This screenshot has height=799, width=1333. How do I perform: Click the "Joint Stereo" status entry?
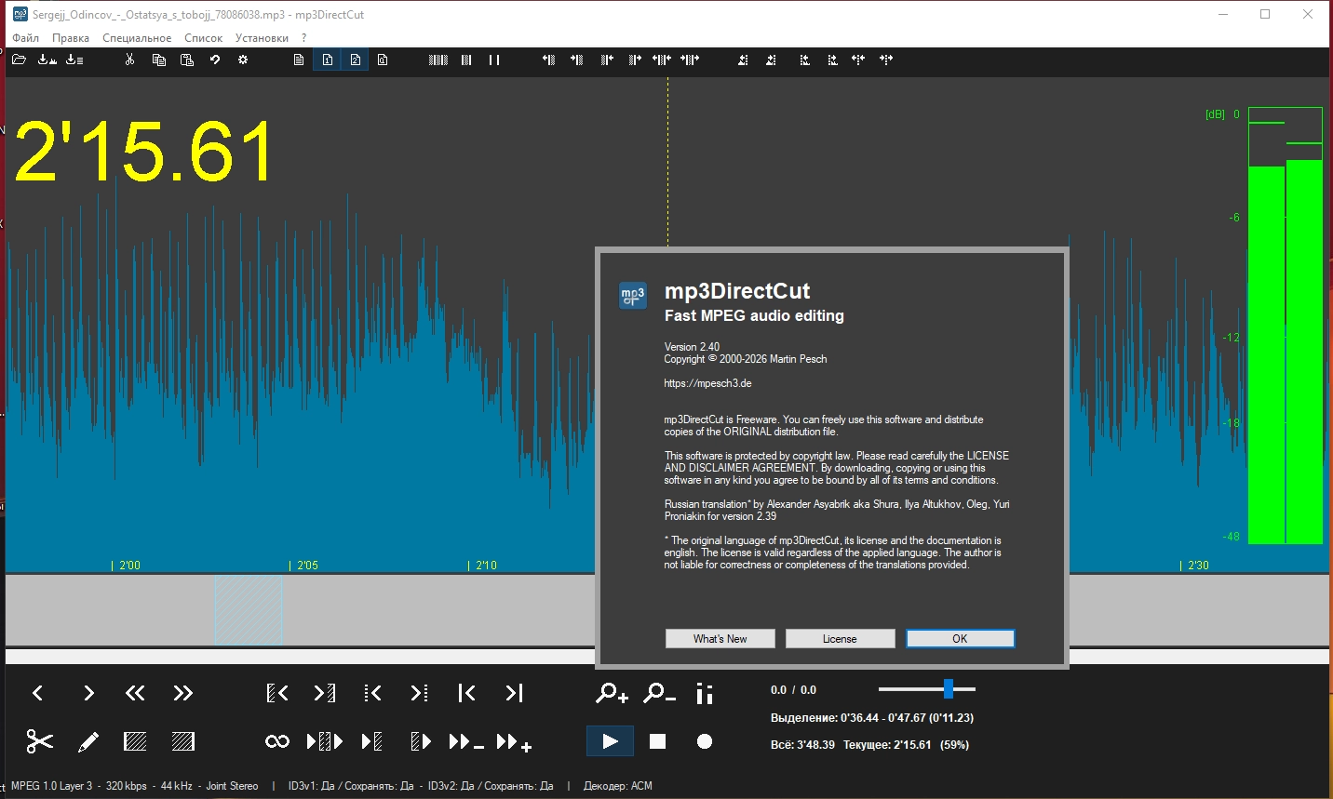(232, 786)
